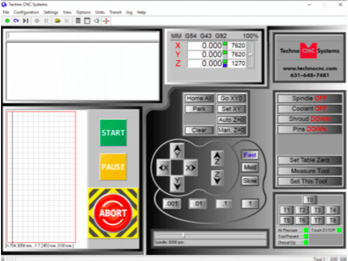Open the View menu
This screenshot has height=261, width=348.
67,12
